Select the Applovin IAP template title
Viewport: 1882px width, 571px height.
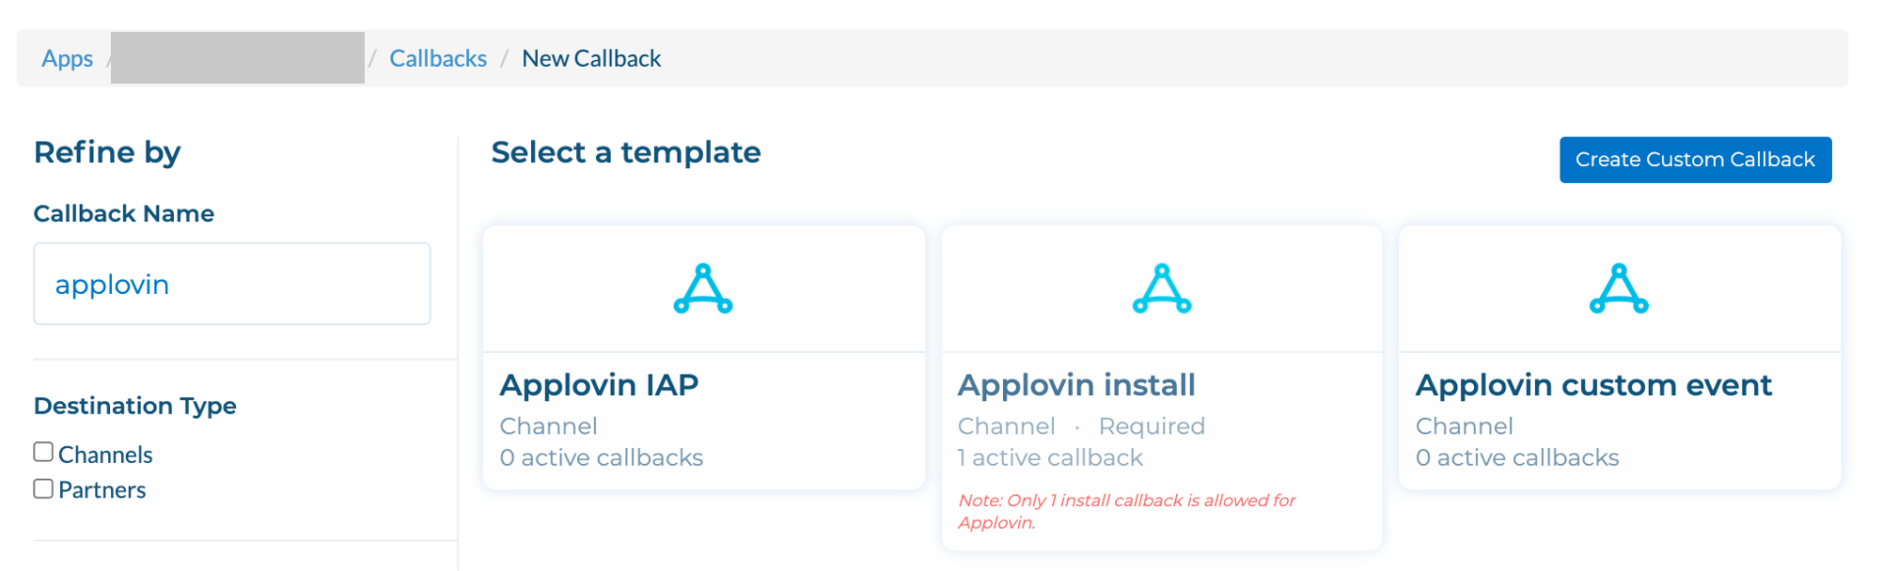pos(599,385)
